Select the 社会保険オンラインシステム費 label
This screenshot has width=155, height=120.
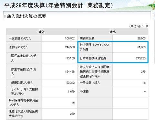point(95,47)
